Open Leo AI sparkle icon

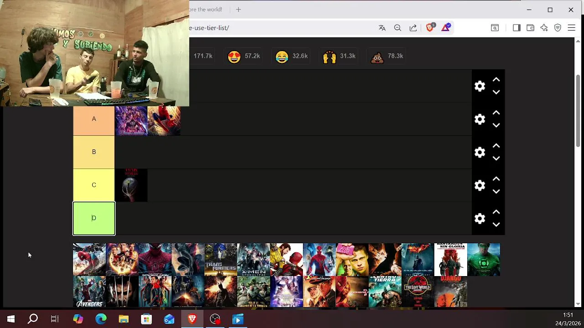[x=544, y=28]
